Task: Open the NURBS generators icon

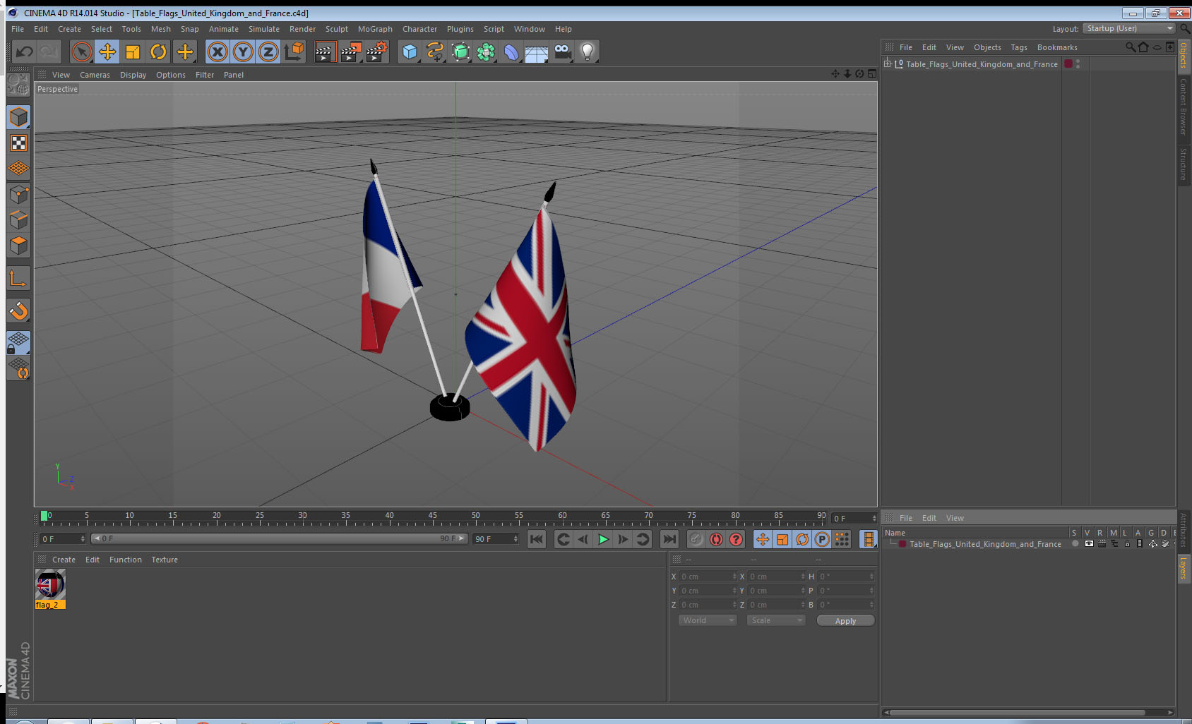Action: coord(460,52)
